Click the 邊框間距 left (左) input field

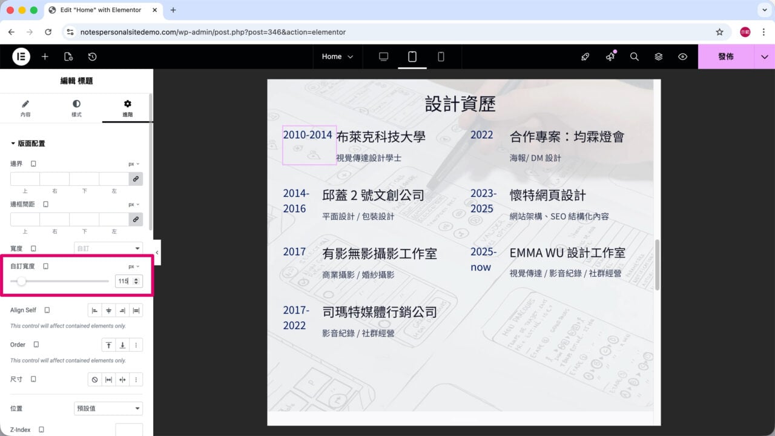[x=114, y=219]
